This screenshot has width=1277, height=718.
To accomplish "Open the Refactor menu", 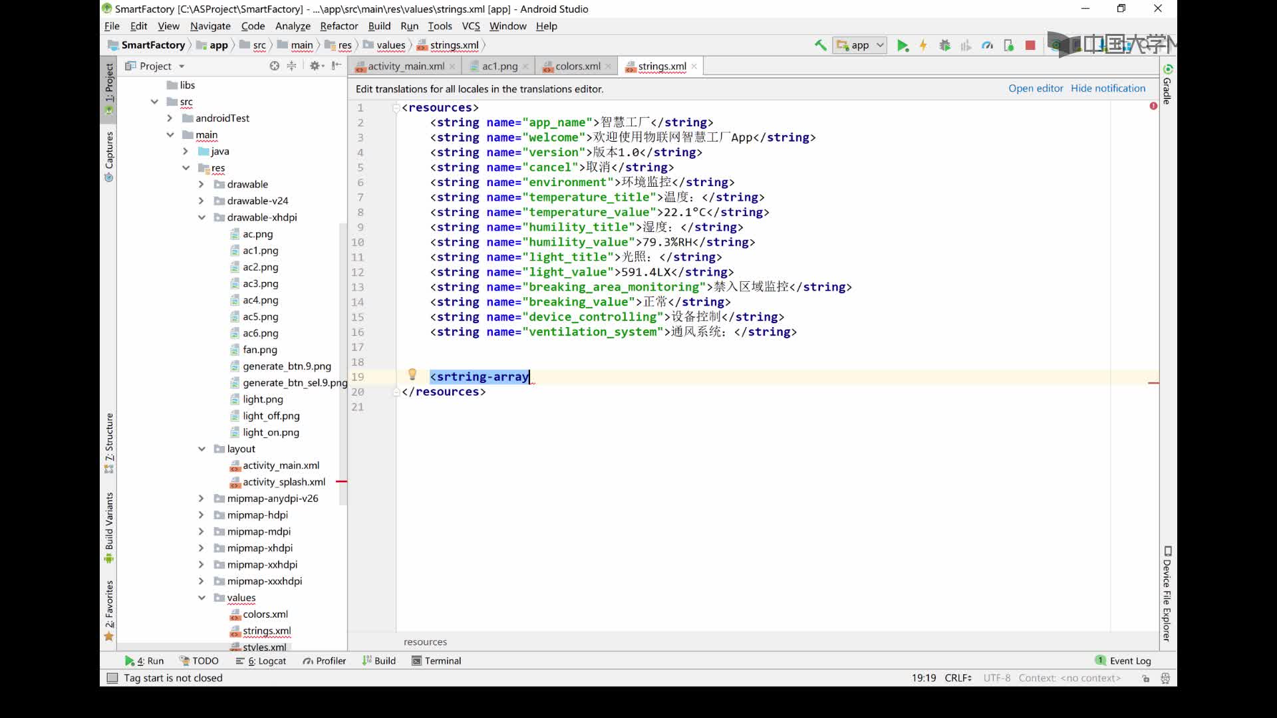I will pyautogui.click(x=339, y=26).
